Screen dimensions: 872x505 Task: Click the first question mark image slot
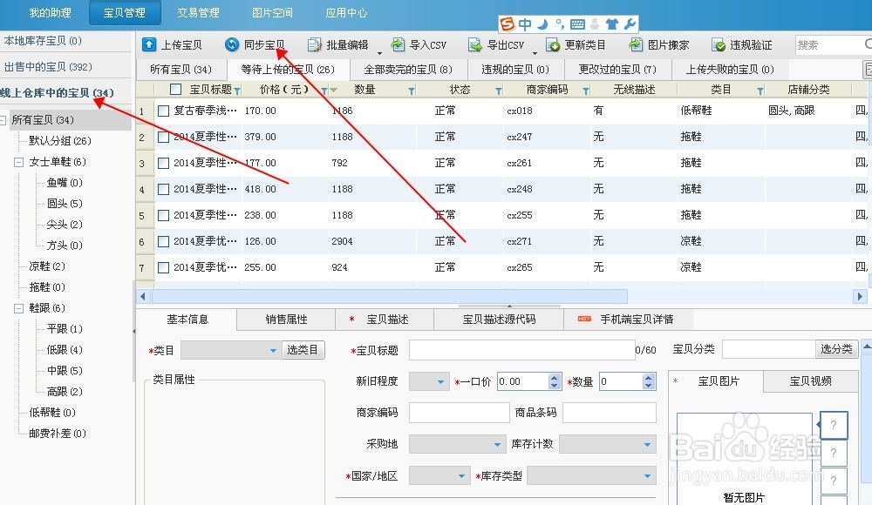click(x=834, y=425)
